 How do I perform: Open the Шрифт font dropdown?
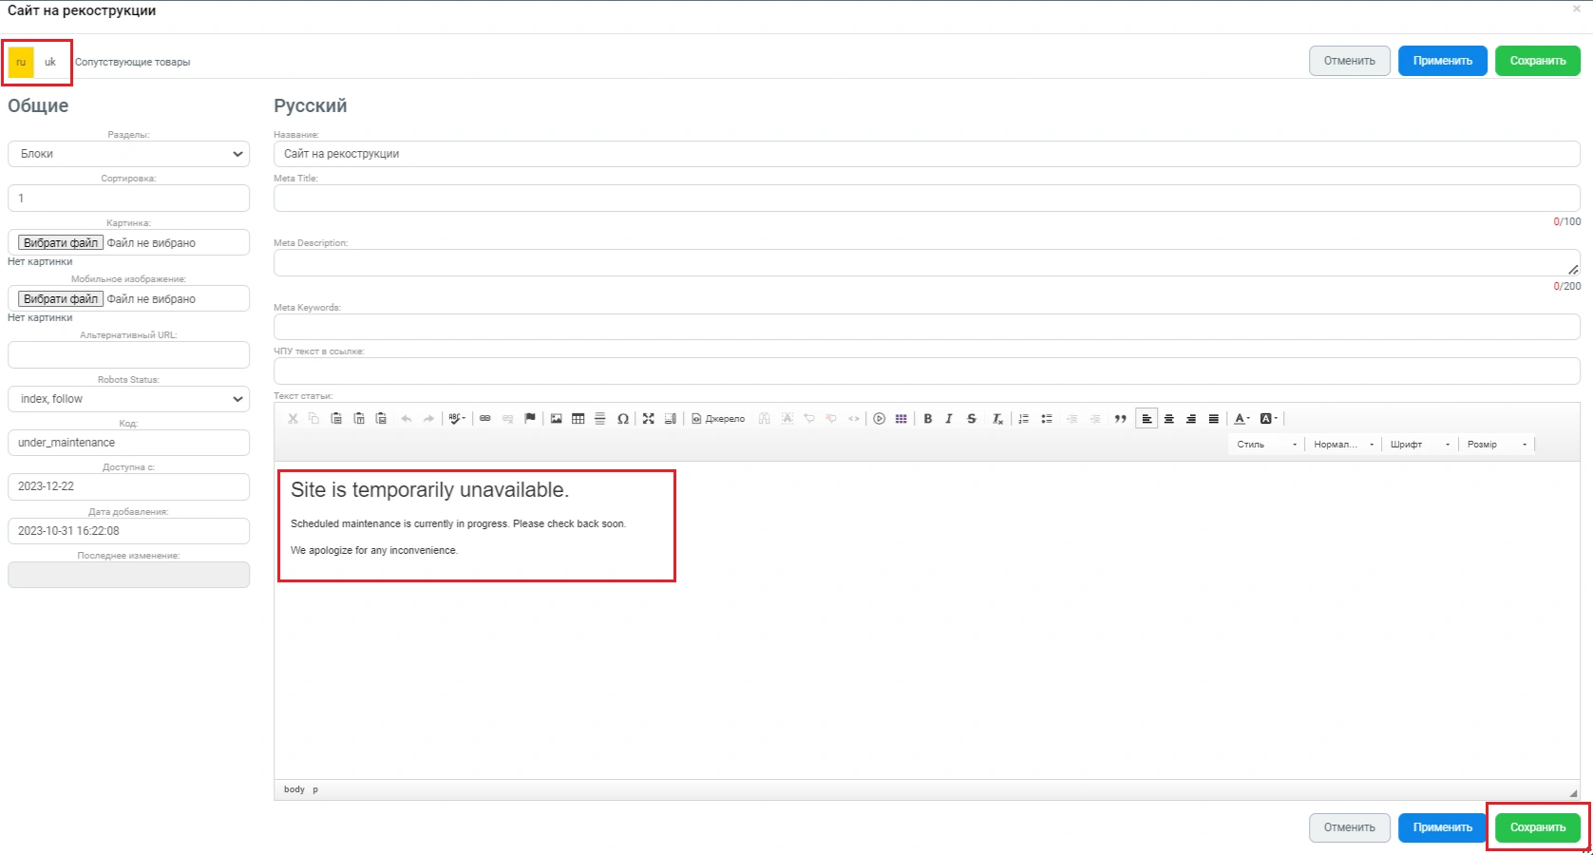[x=1419, y=445]
